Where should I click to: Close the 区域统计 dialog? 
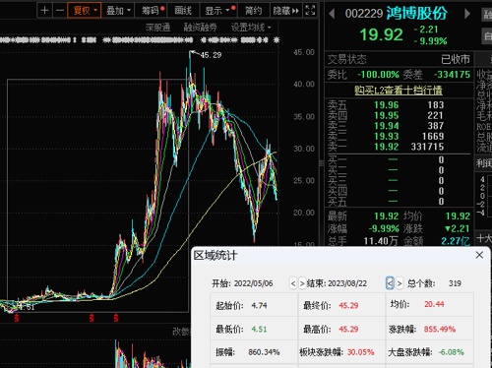479,255
